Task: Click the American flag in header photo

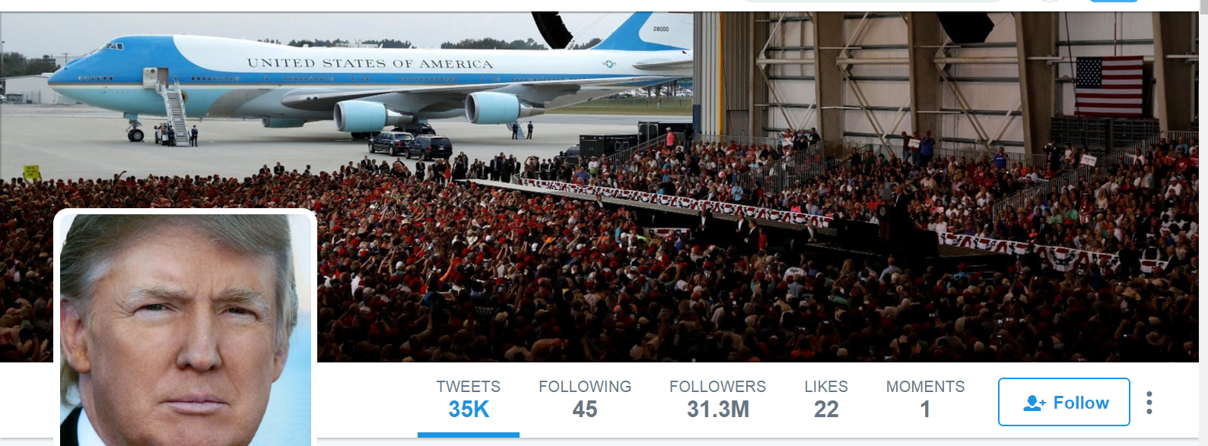Action: (1109, 86)
